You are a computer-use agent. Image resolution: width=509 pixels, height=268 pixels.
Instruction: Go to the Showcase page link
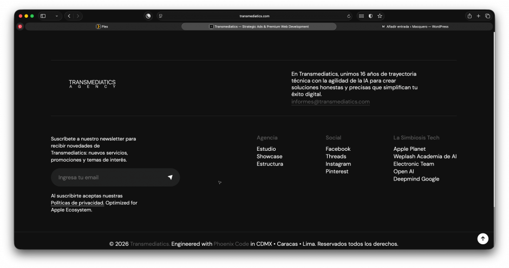(269, 156)
